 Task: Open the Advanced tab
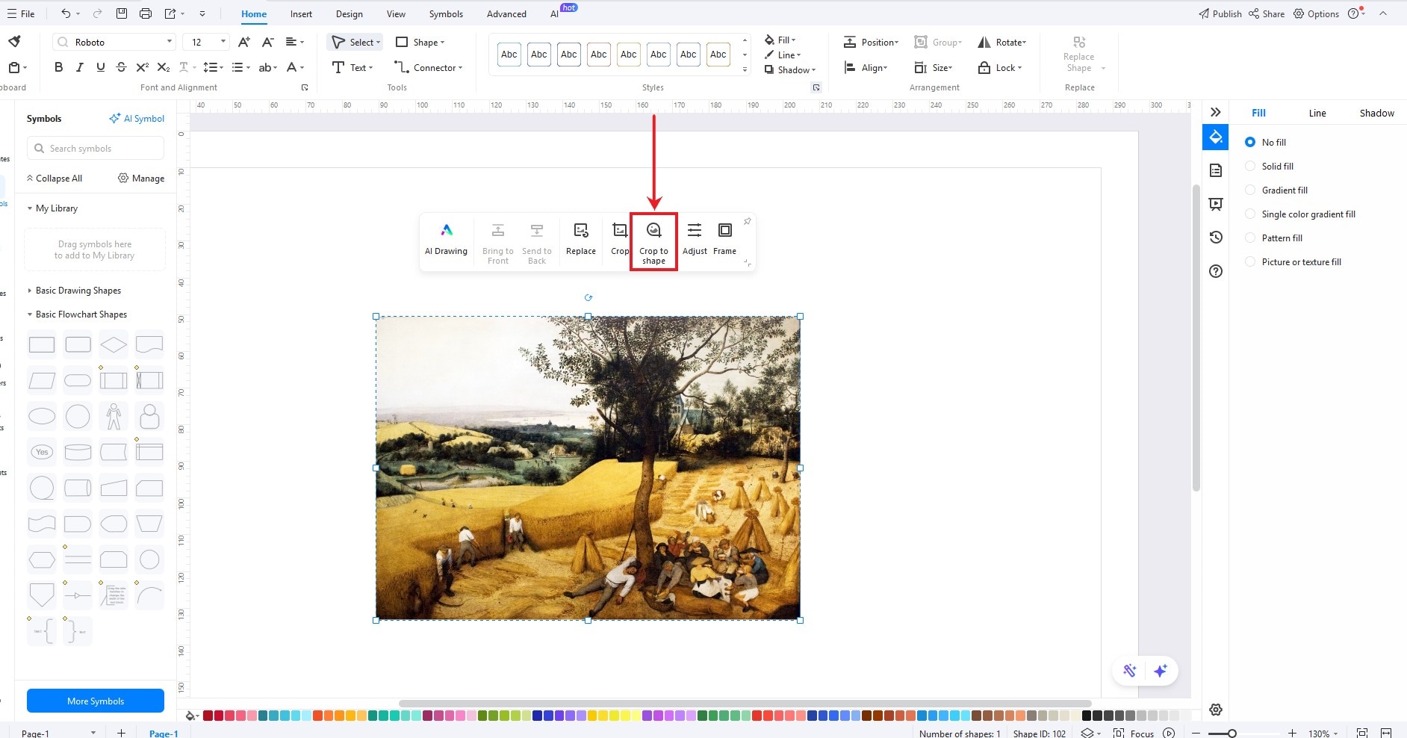click(506, 13)
